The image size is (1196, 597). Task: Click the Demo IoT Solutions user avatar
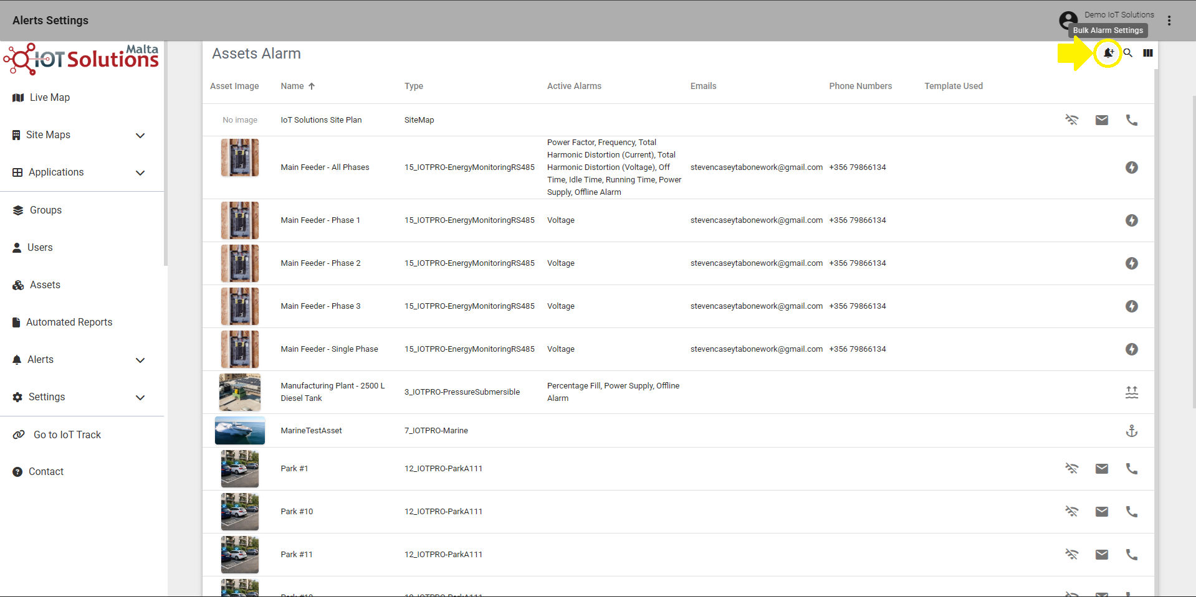[1068, 21]
